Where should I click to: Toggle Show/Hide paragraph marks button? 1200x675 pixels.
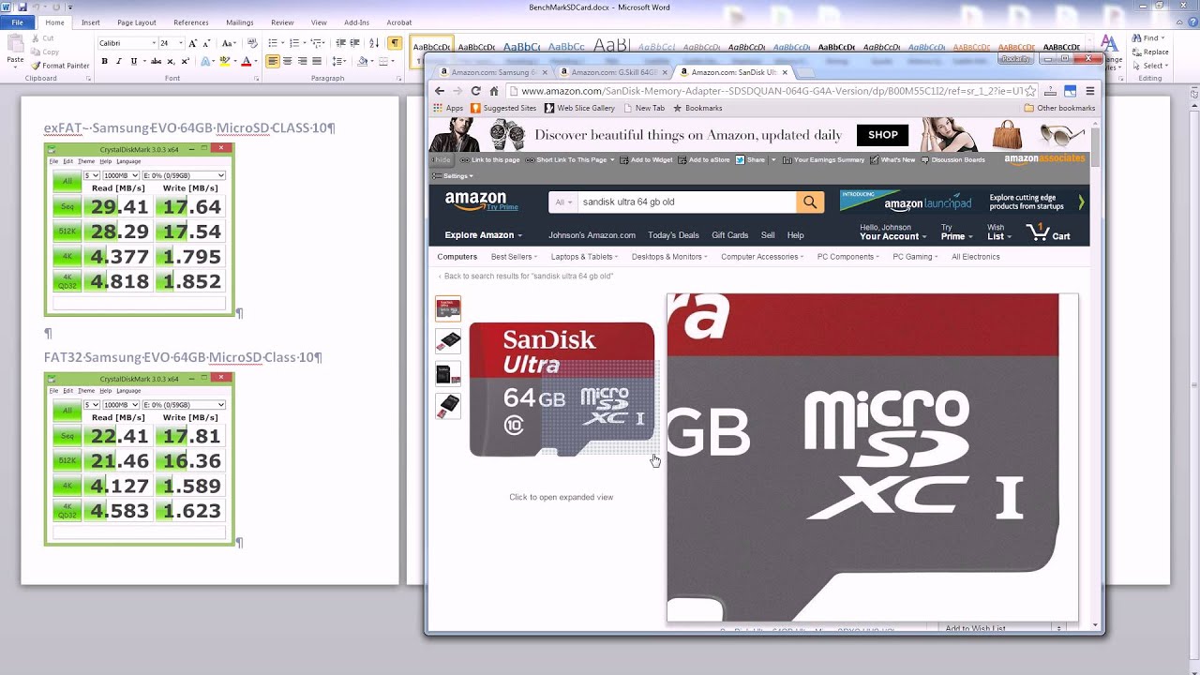coord(395,43)
